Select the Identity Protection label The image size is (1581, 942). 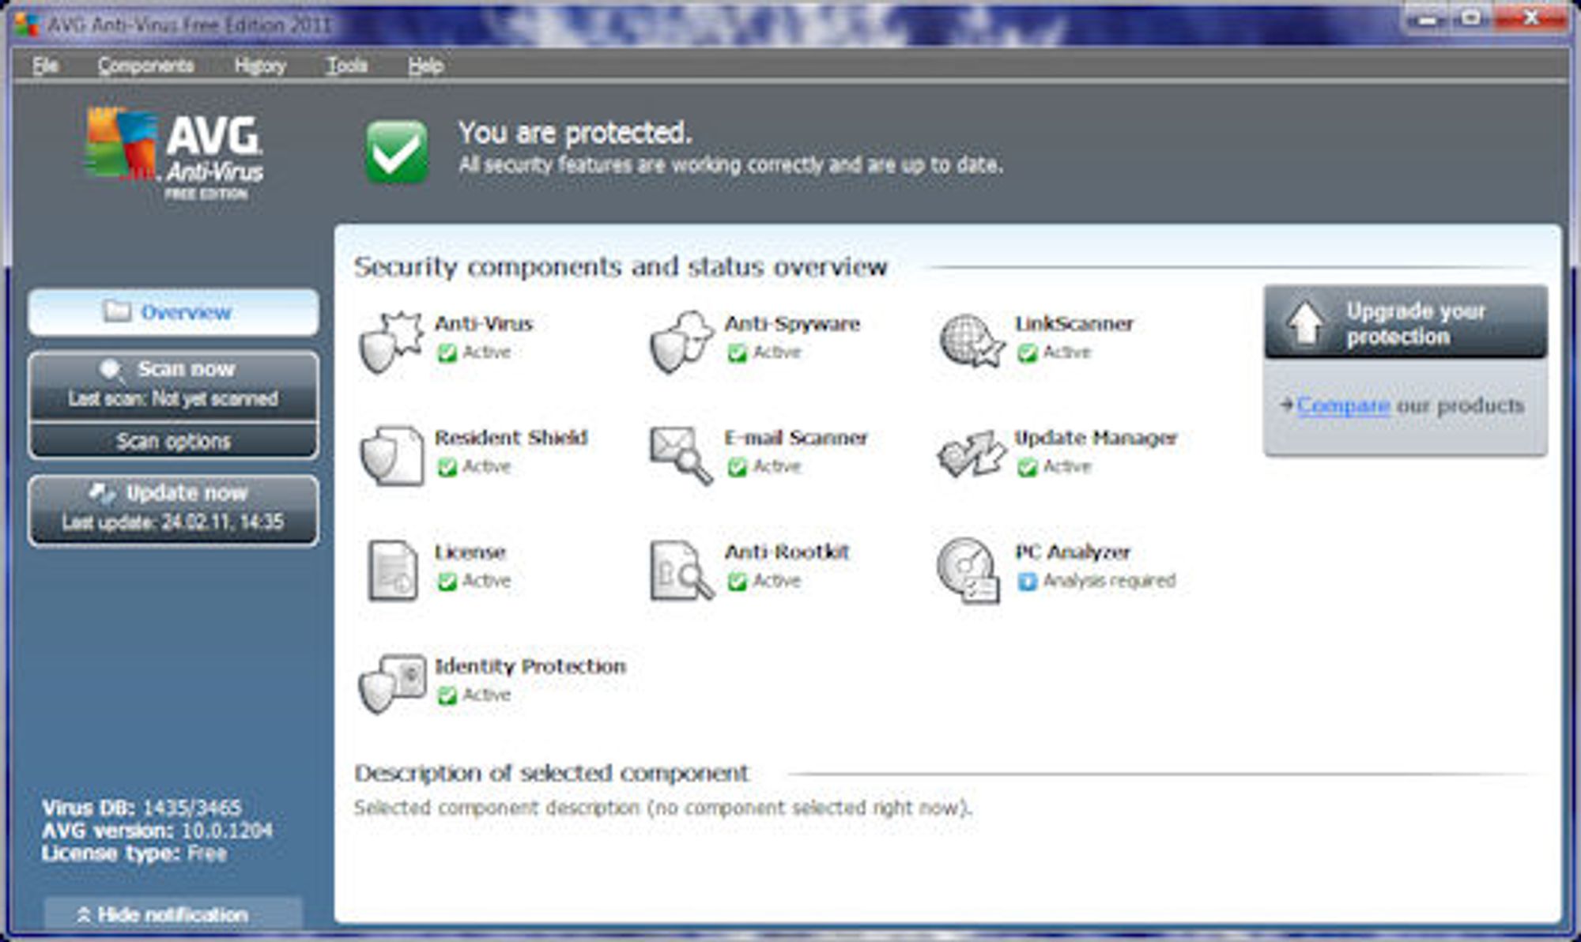pyautogui.click(x=530, y=667)
